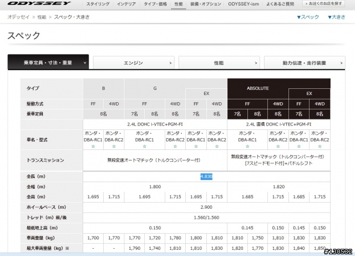The width and height of the screenshot is (355, 256).
Task: Click 1,850 max vehicle weight value
Action: [319, 249]
